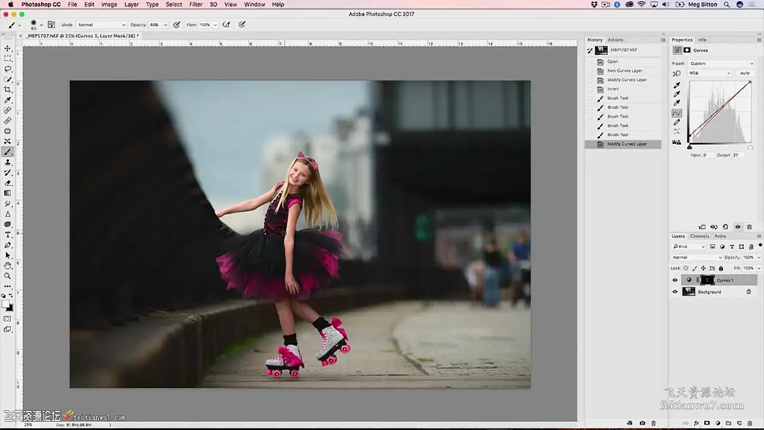Click the Hand tool
Screen dimensions: 764x430
(8, 265)
